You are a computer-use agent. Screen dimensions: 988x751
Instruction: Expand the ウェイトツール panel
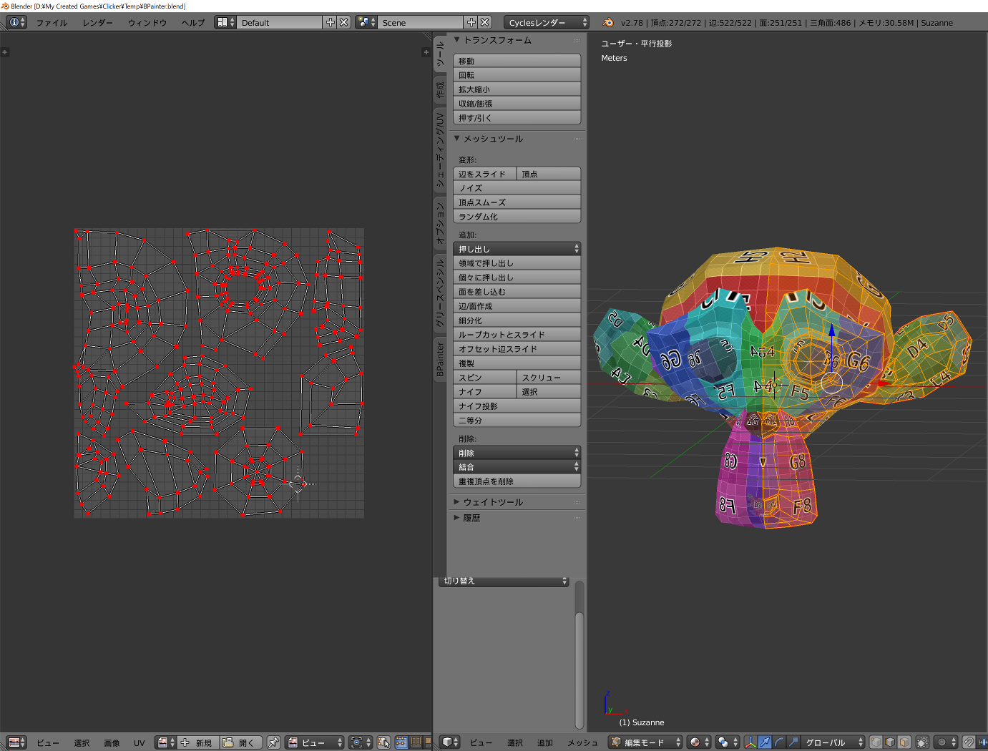point(492,502)
